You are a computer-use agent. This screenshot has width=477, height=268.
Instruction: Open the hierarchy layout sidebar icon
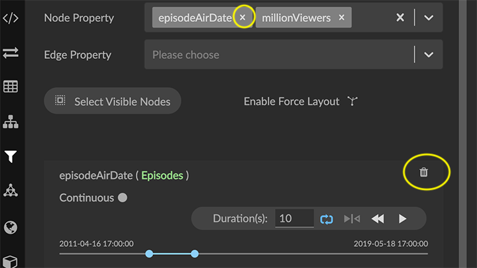(x=11, y=122)
